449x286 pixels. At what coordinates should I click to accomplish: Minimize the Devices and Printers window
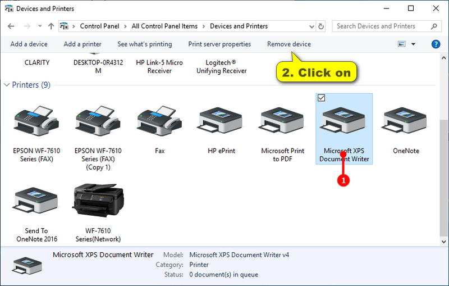click(x=386, y=8)
